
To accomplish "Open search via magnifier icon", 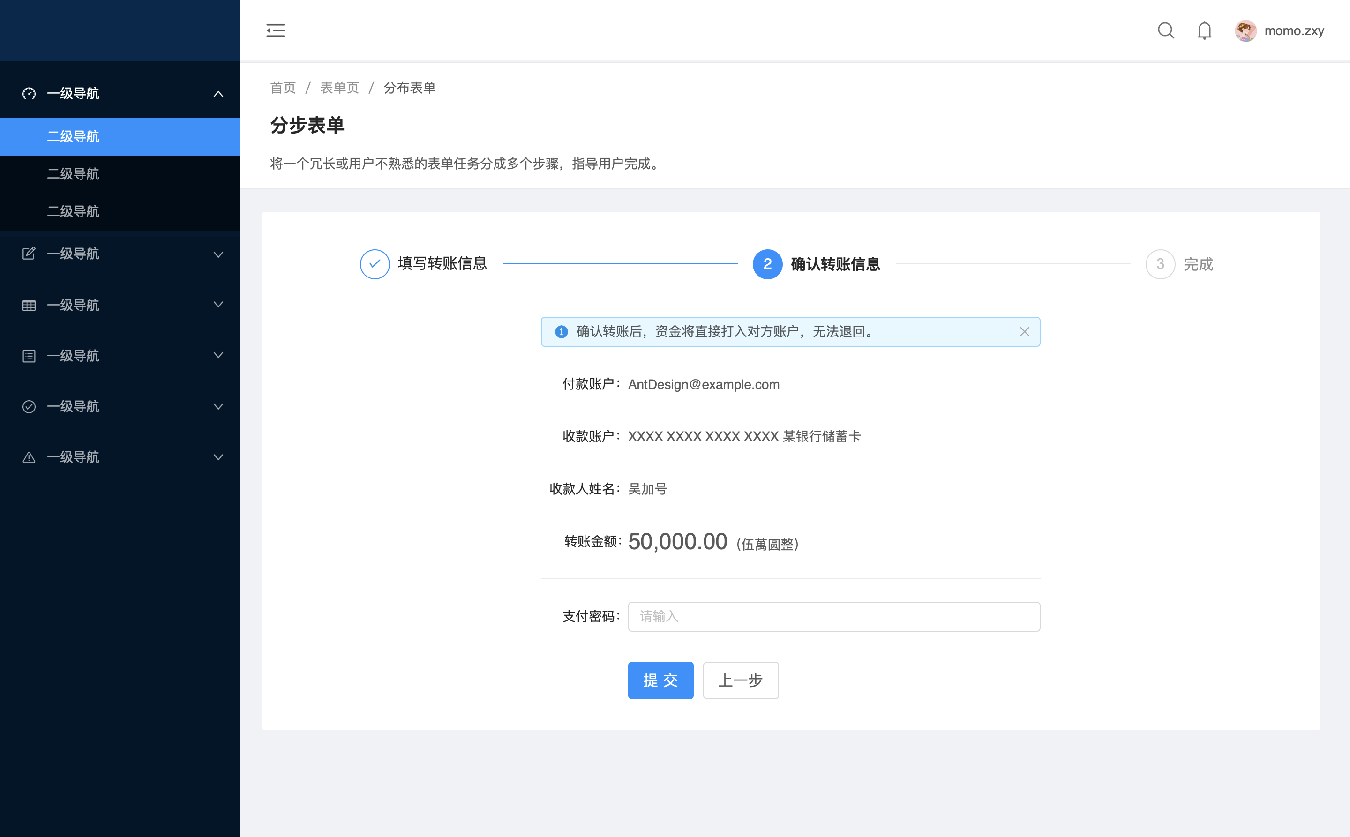I will tap(1166, 30).
